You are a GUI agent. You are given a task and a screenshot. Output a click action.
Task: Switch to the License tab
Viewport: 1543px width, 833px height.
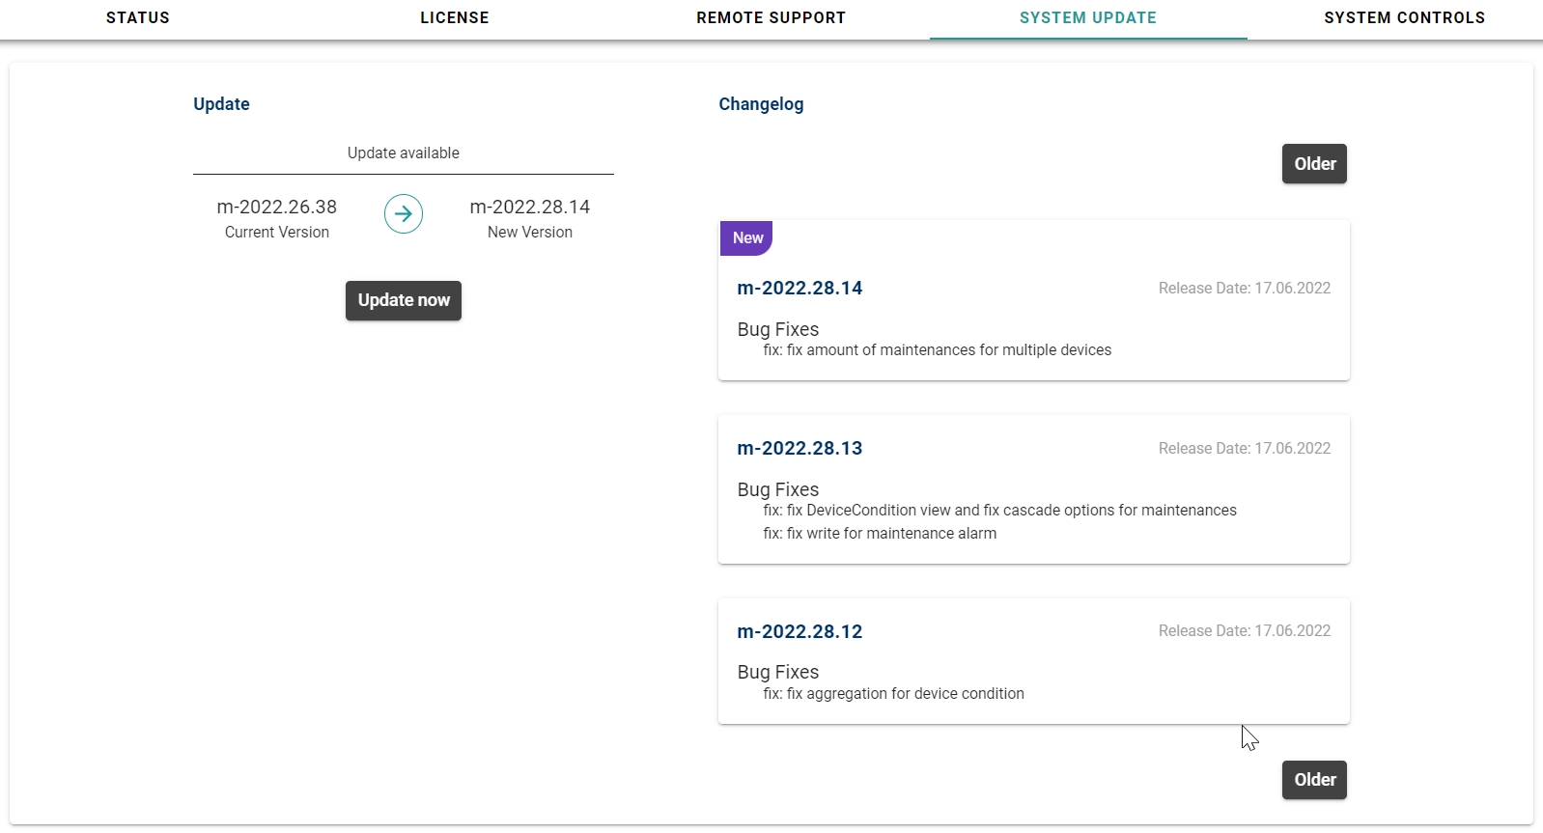454,18
